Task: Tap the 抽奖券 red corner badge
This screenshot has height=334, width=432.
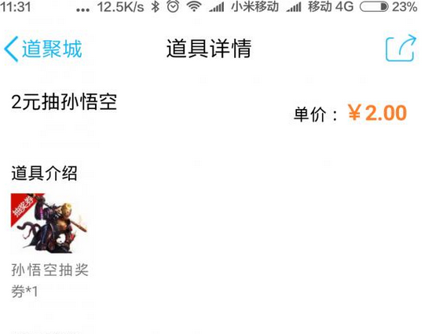Action: [x=24, y=205]
